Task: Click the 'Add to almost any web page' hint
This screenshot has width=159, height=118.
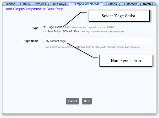Action: pyautogui.click(x=89, y=27)
